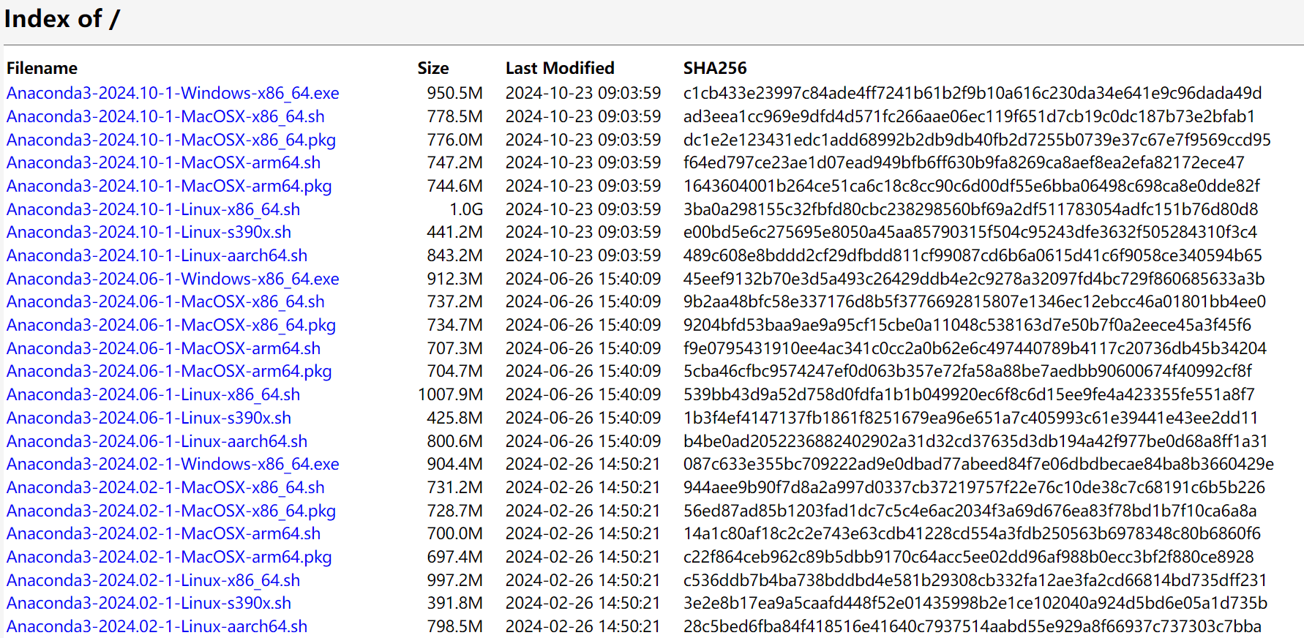Open Anaconda3-2024.10-1-Windows-x86_64.exe link
Screen dimensions: 1304x638
click(173, 93)
